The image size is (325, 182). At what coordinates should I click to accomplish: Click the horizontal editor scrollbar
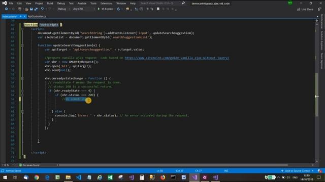point(173,165)
